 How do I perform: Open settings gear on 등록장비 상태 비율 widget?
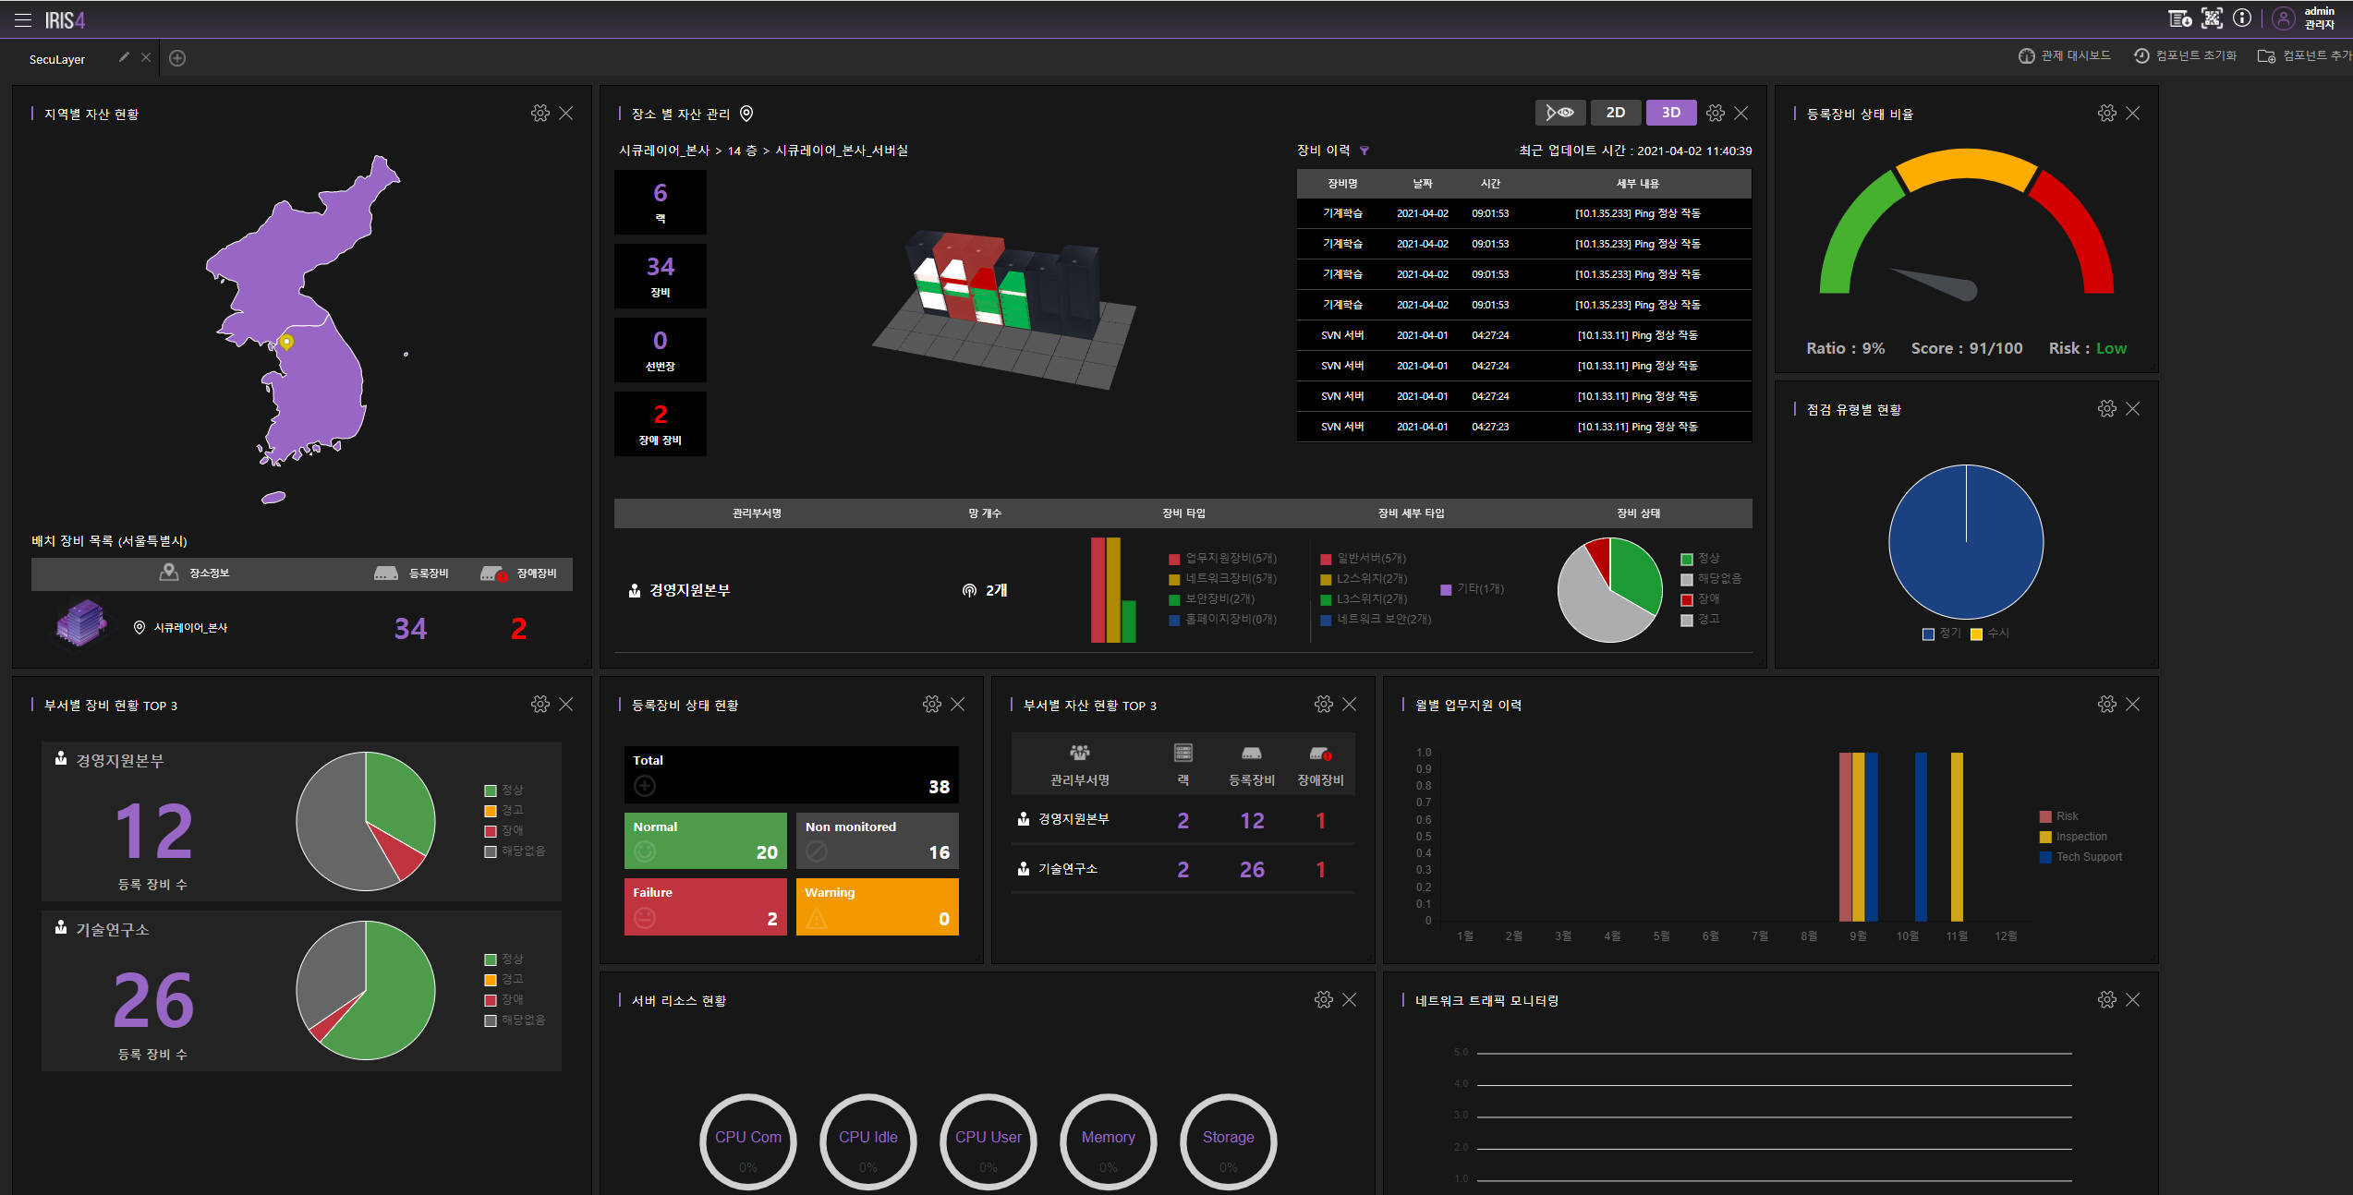pos(2106,113)
